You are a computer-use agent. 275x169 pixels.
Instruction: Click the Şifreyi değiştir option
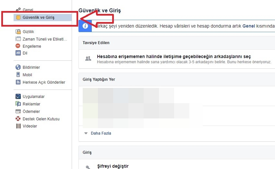click(113, 166)
